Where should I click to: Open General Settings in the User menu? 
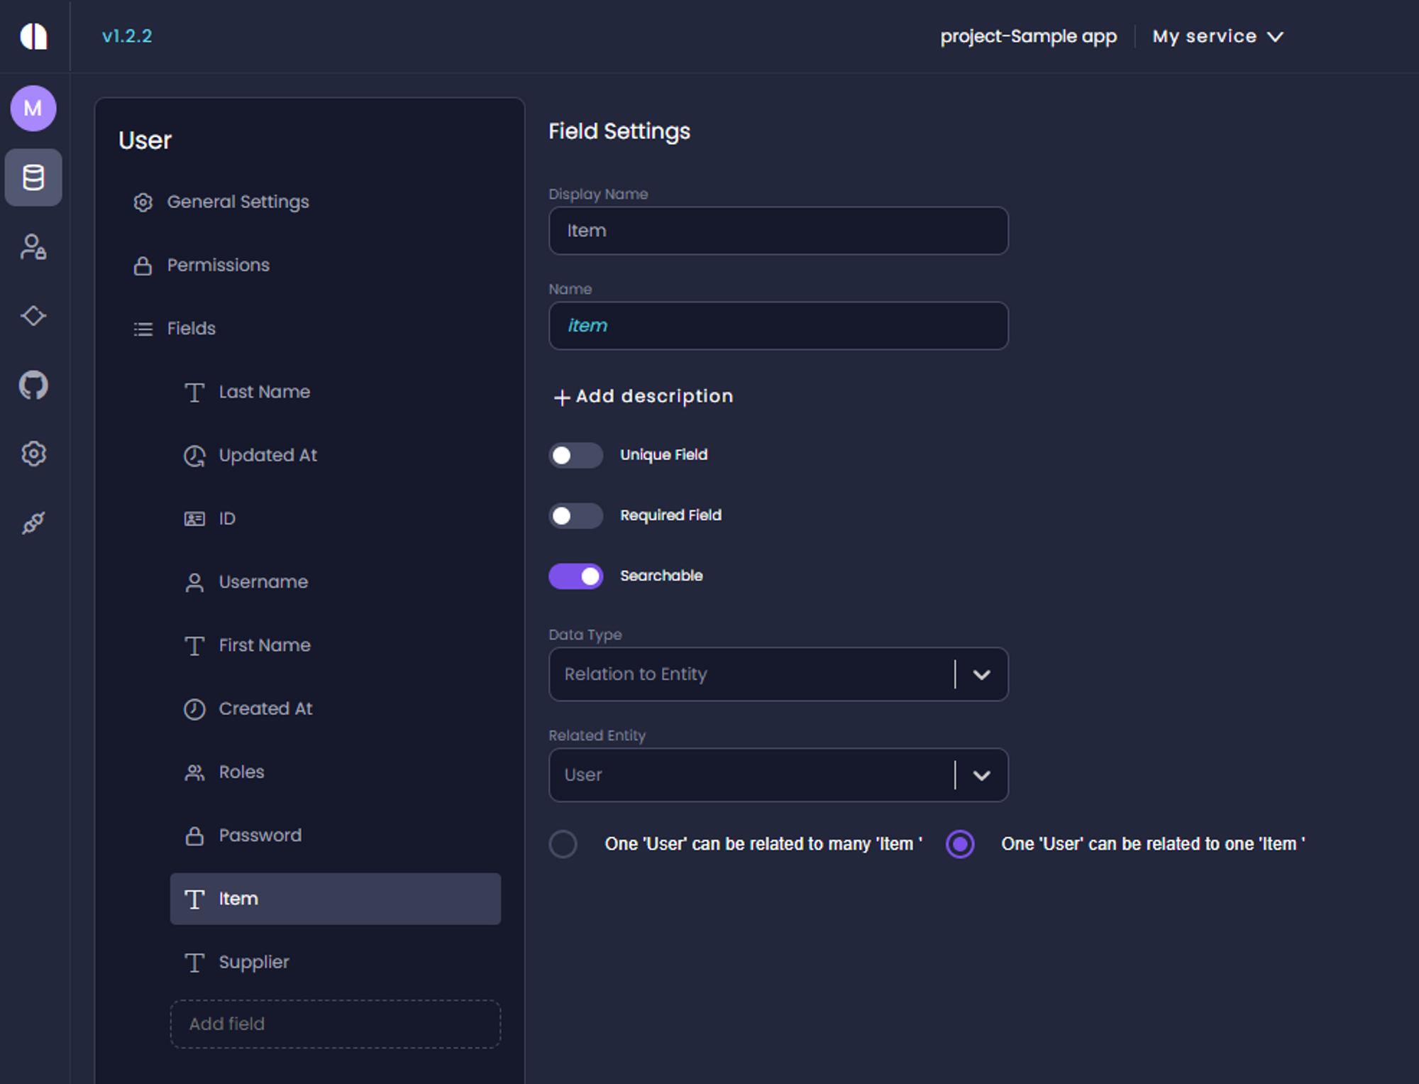pyautogui.click(x=238, y=202)
